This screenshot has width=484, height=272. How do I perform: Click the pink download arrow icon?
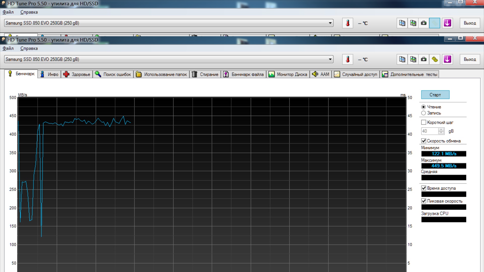(x=447, y=59)
